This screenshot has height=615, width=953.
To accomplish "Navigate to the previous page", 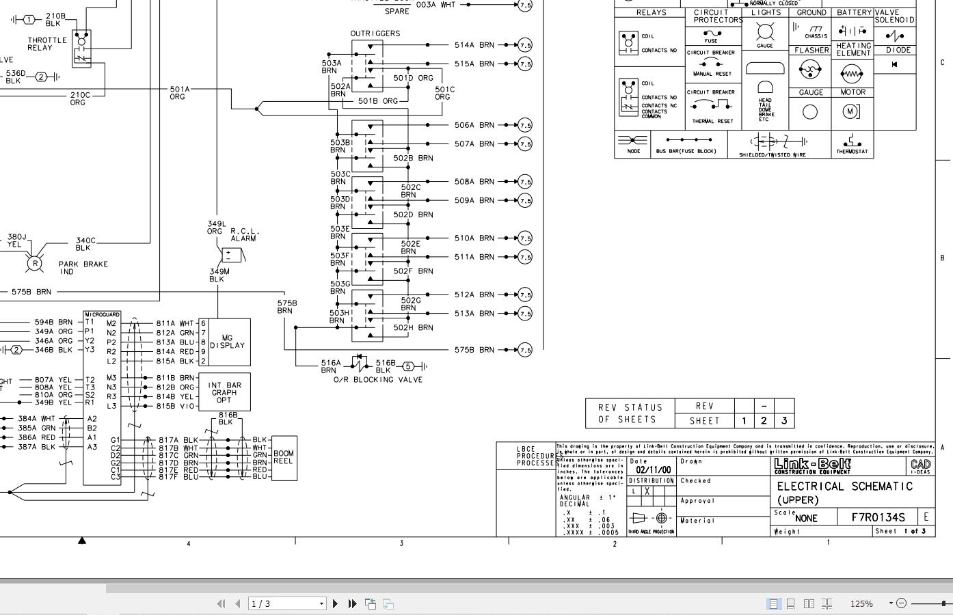I will point(237,603).
